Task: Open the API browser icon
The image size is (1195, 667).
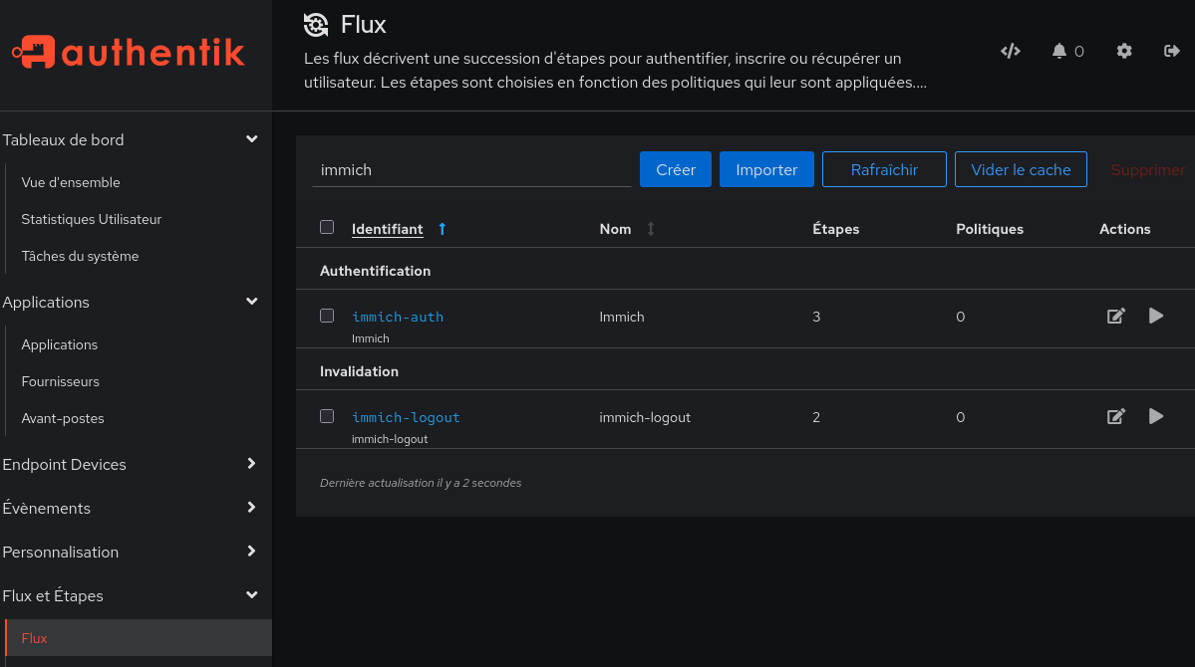Action: coord(1010,50)
